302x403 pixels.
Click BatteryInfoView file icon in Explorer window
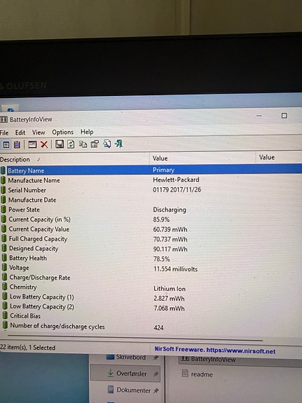(x=184, y=358)
